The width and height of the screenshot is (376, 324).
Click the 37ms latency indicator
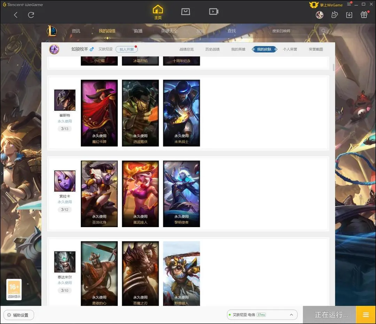261,315
